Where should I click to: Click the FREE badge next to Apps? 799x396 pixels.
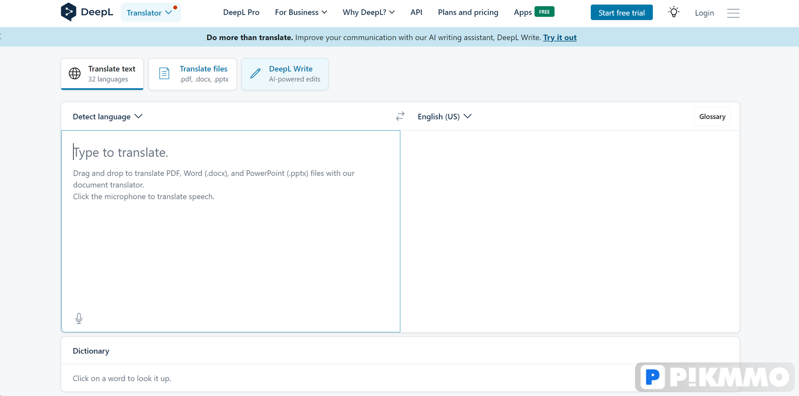[544, 12]
